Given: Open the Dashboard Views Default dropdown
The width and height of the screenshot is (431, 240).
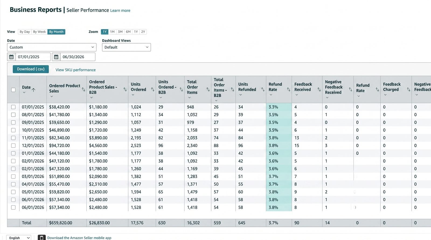Looking at the screenshot, I should pyautogui.click(x=126, y=47).
